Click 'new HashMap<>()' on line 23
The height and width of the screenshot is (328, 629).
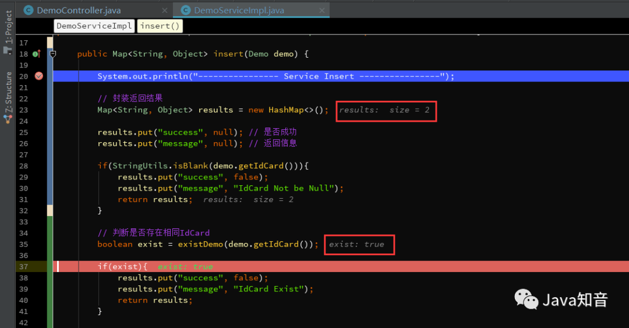click(285, 110)
